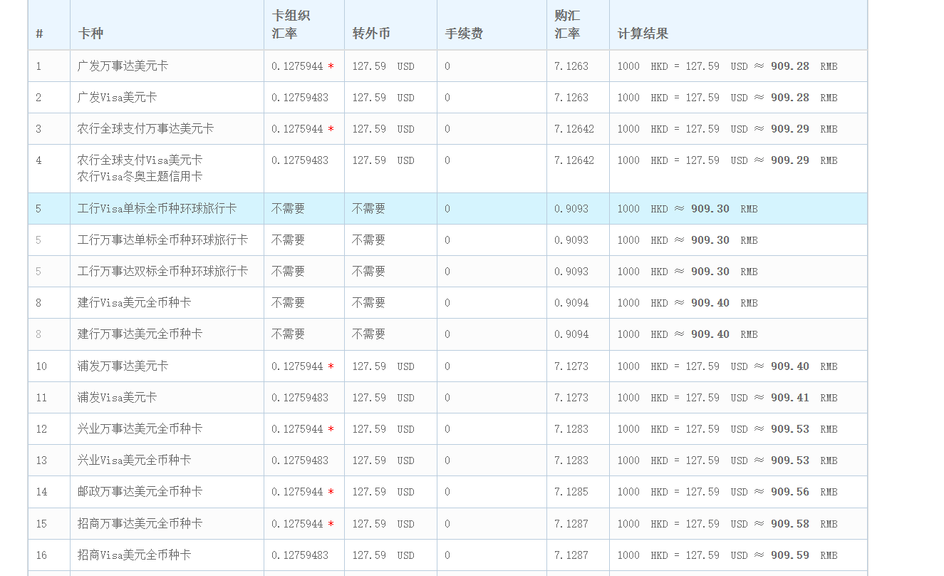Image resolution: width=944 pixels, height=576 pixels.
Task: Click the red asterisk in 广发万事达美元卡 row
Action: pos(331,66)
